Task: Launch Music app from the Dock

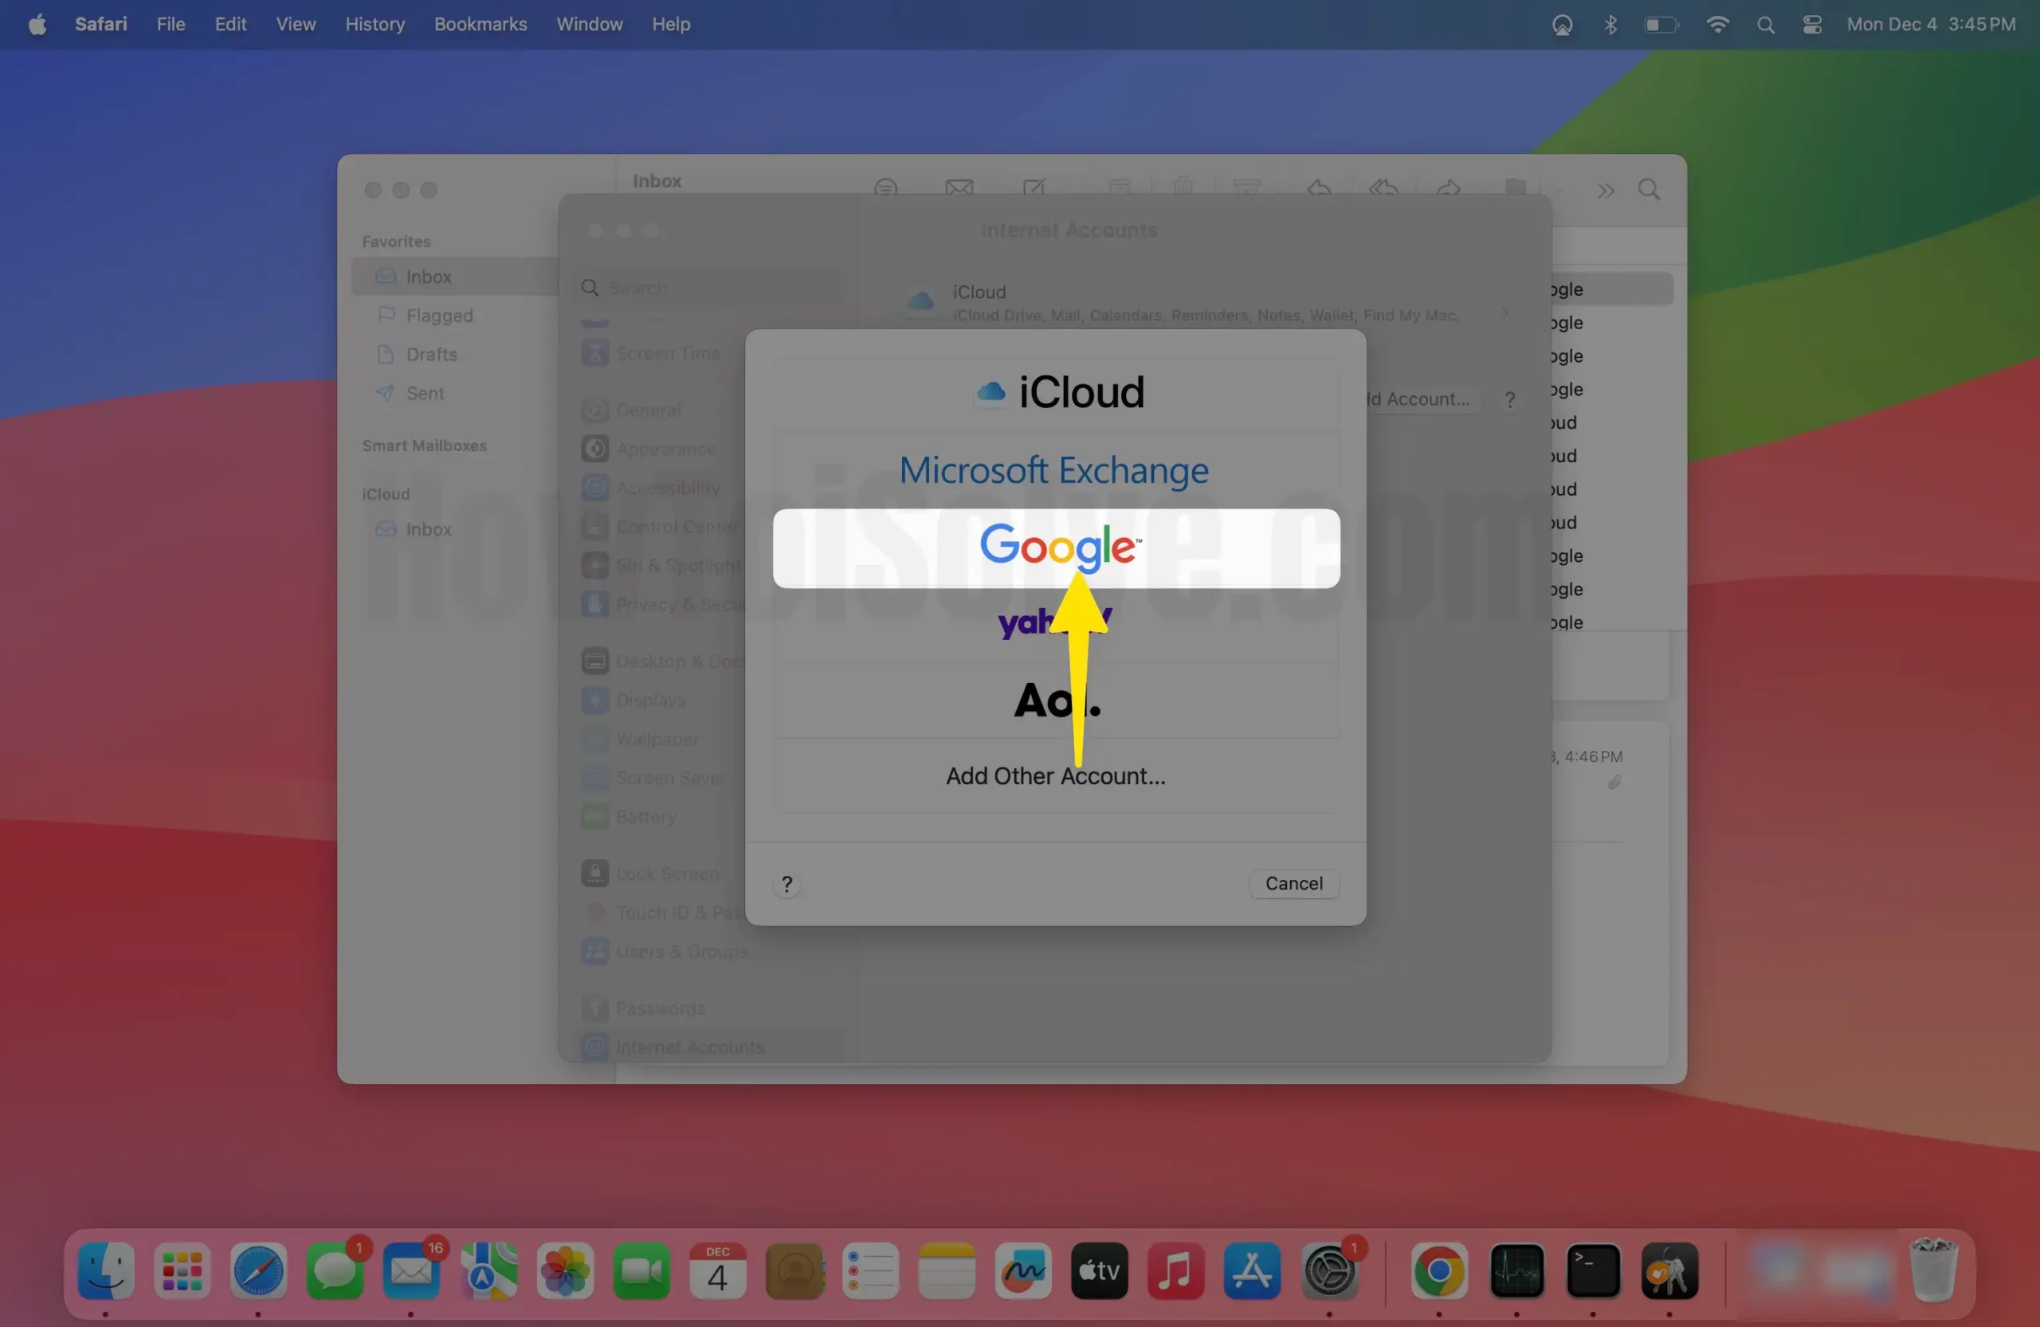Action: tap(1175, 1270)
